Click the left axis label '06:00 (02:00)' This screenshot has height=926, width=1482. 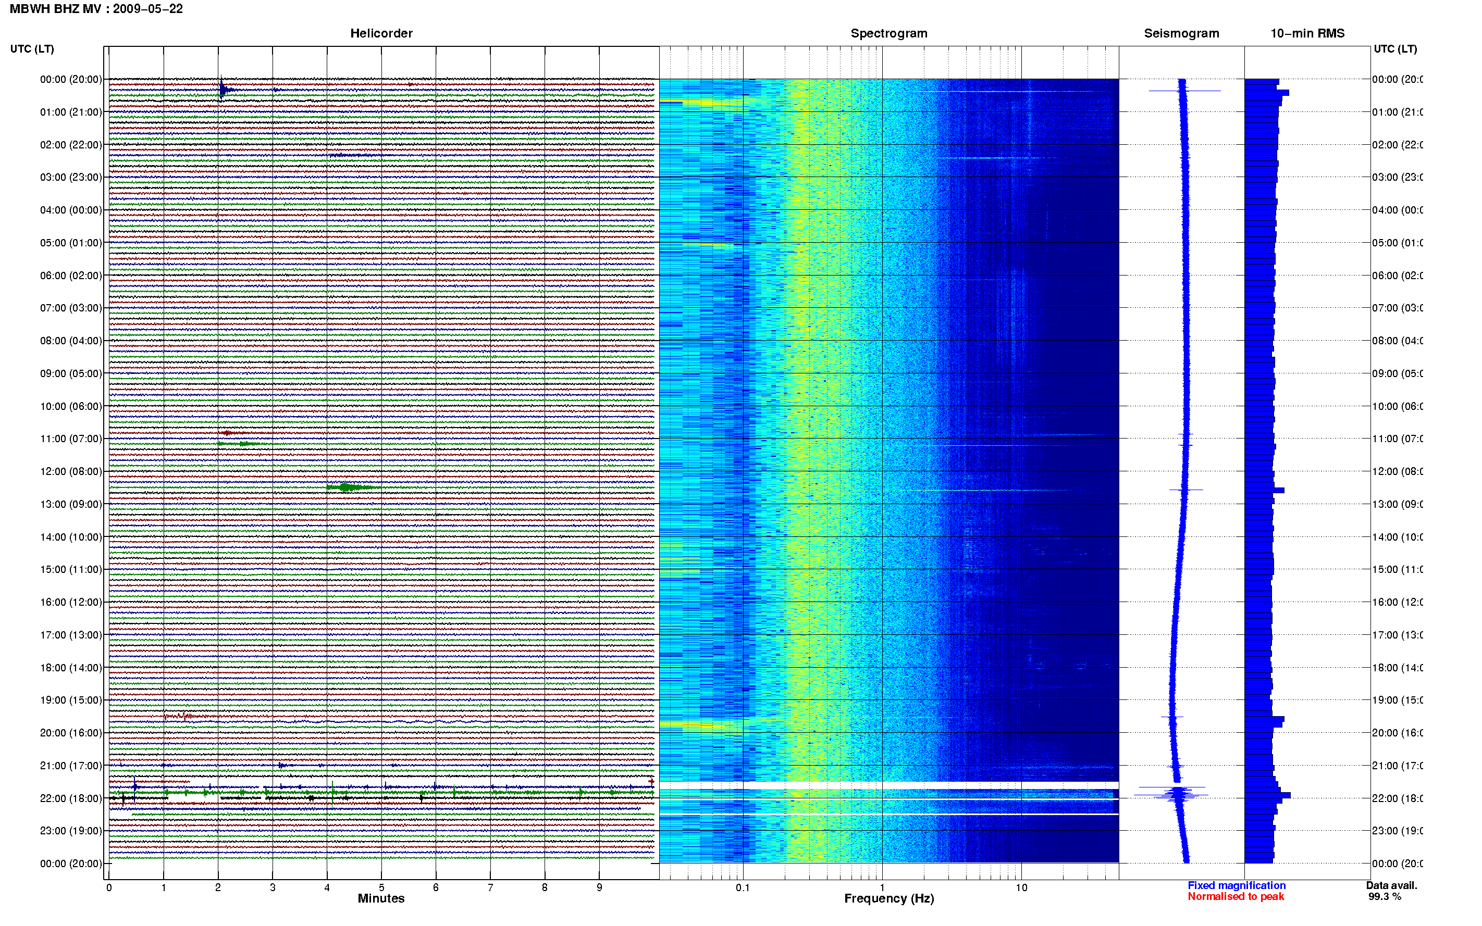click(x=71, y=276)
